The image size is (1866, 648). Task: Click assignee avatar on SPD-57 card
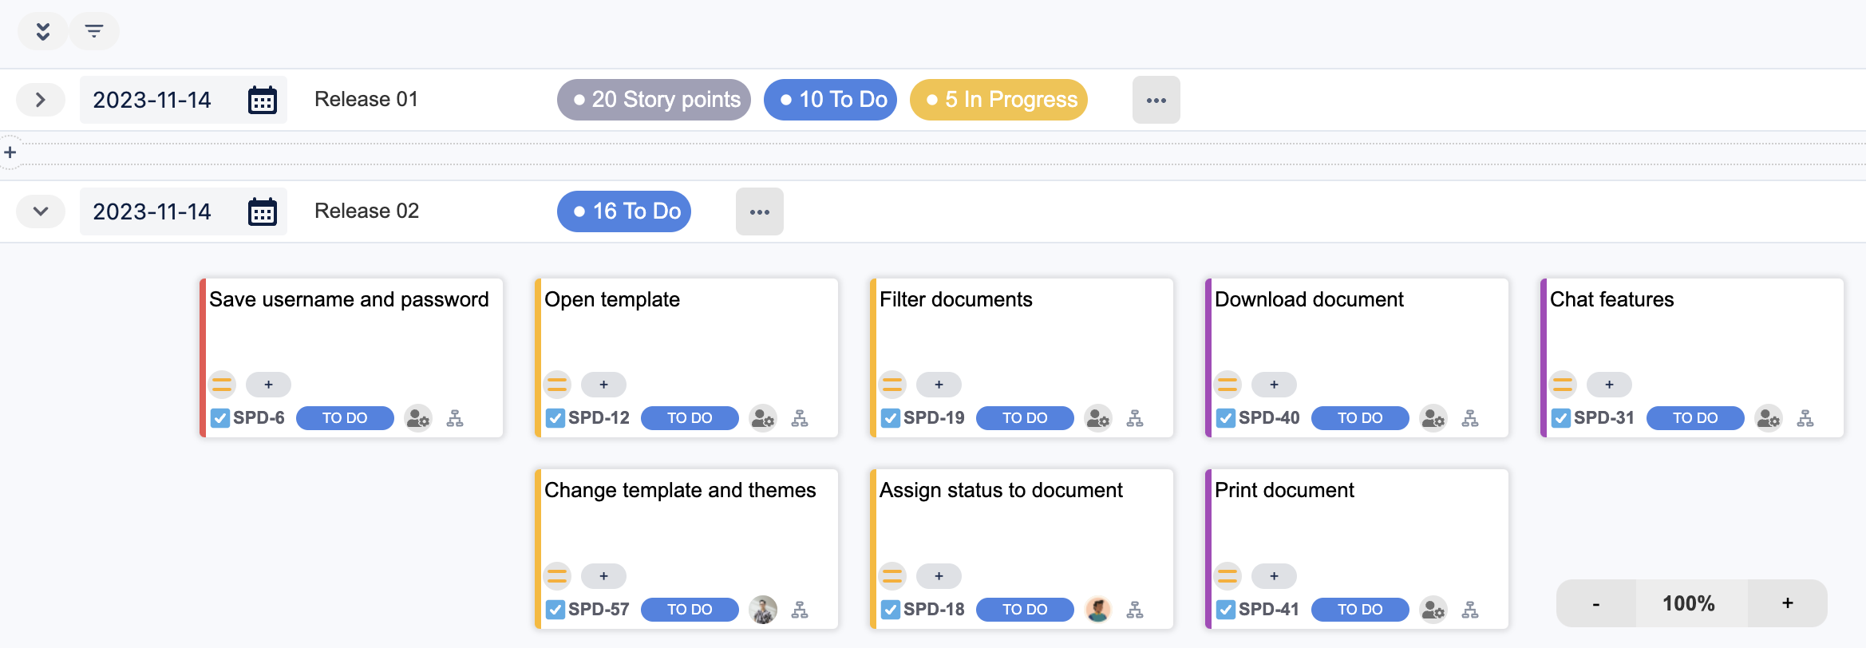[x=763, y=610]
